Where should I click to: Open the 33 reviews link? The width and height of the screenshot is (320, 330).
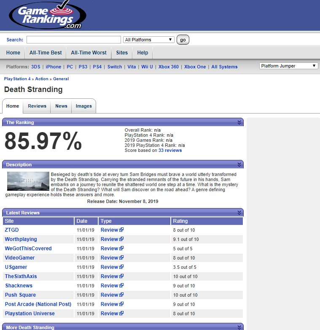point(170,150)
